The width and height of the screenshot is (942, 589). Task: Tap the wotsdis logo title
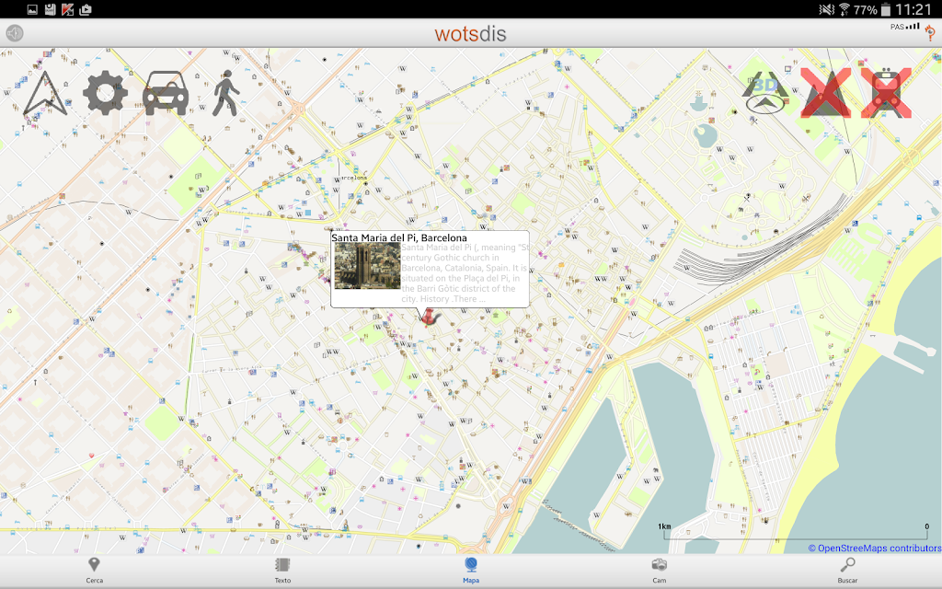[x=470, y=34]
